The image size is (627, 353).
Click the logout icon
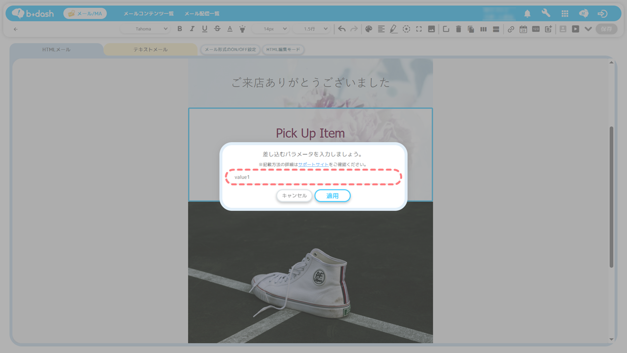click(603, 14)
